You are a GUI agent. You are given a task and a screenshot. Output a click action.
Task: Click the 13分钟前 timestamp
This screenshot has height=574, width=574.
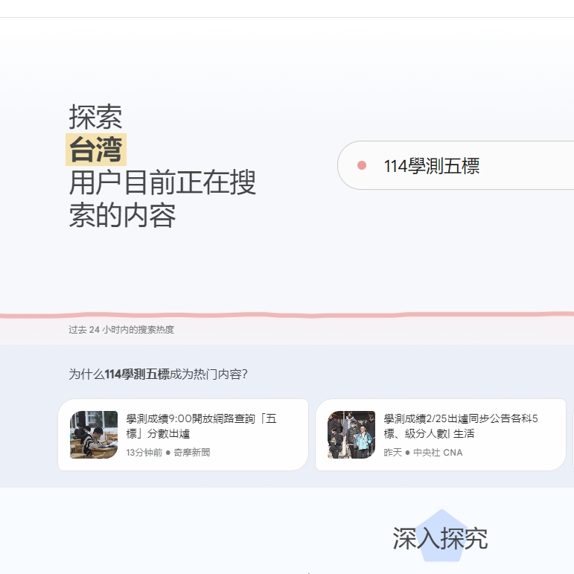144,453
